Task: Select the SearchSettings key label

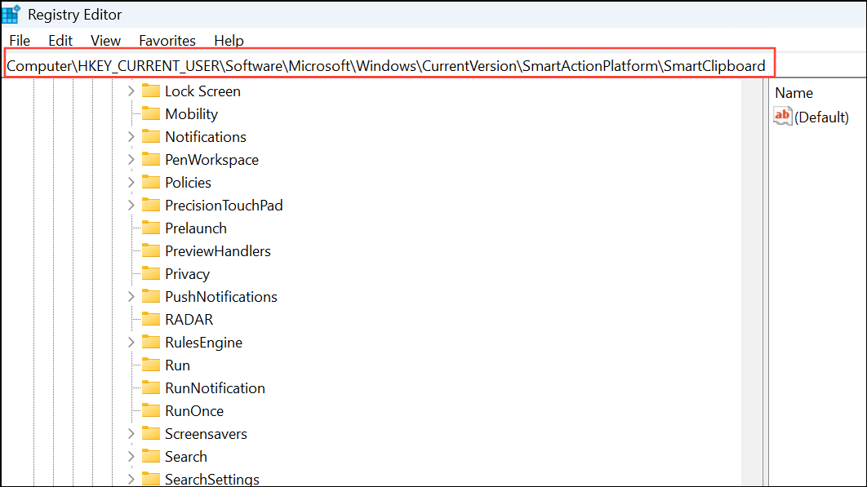Action: pyautogui.click(x=211, y=479)
